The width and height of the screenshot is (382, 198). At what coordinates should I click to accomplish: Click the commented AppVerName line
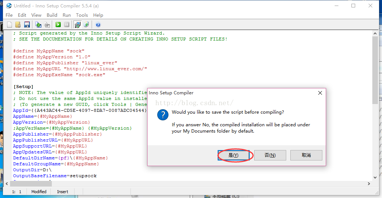[72, 128]
